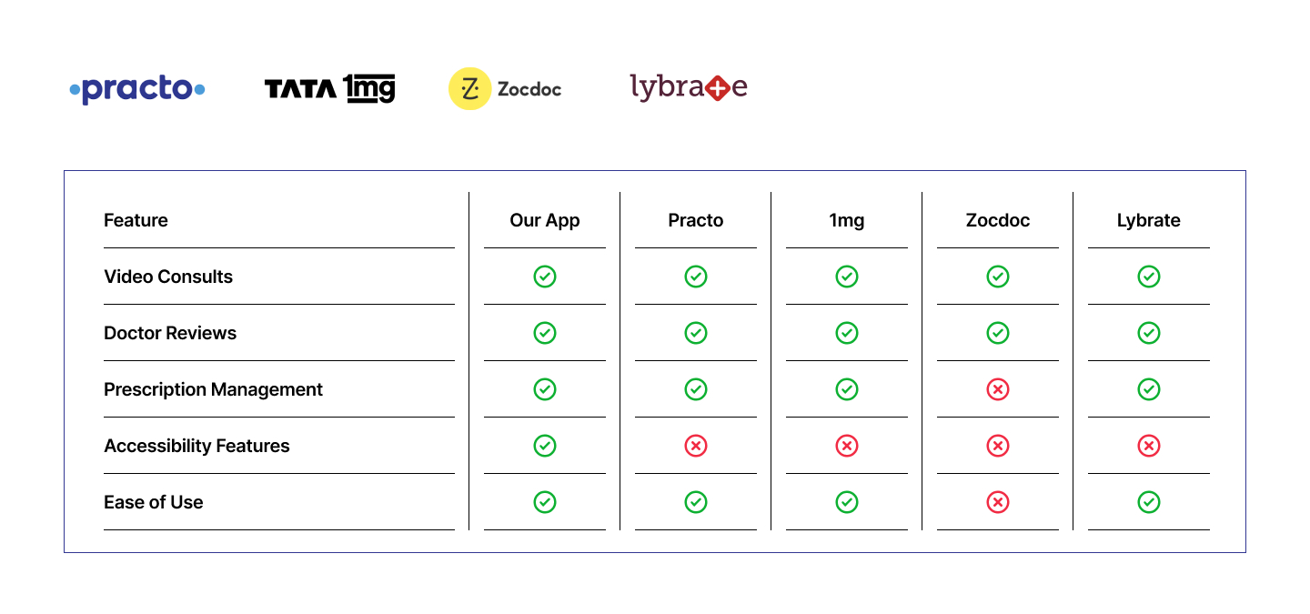Click Zocdoc Prescription Management red cross

pos(998,389)
